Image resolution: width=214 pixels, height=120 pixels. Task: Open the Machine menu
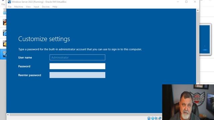point(19,7)
